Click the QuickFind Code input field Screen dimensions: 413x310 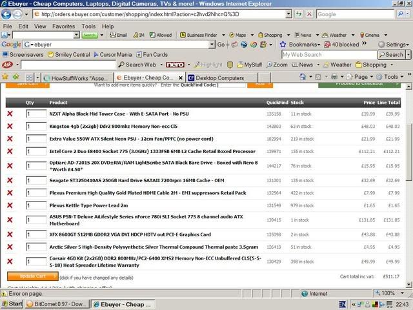click(x=232, y=85)
